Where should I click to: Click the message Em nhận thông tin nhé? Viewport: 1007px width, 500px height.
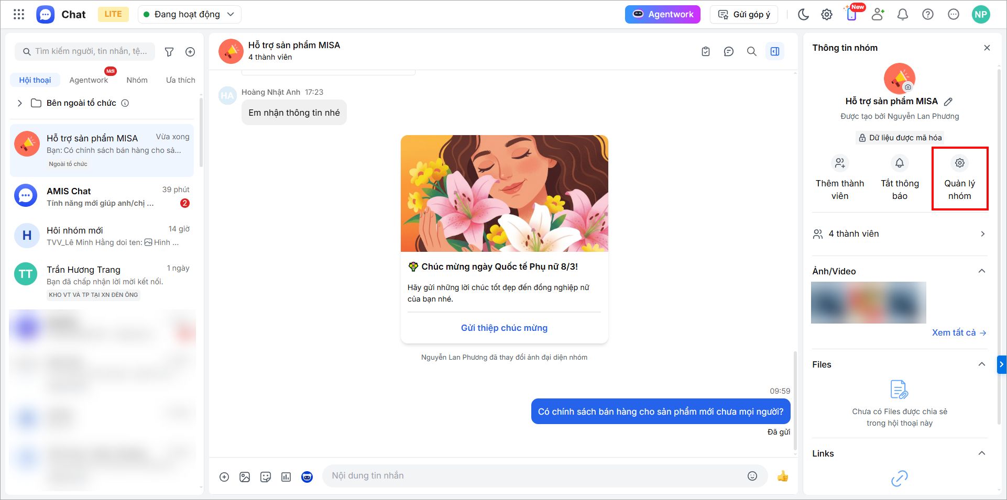tap(294, 113)
